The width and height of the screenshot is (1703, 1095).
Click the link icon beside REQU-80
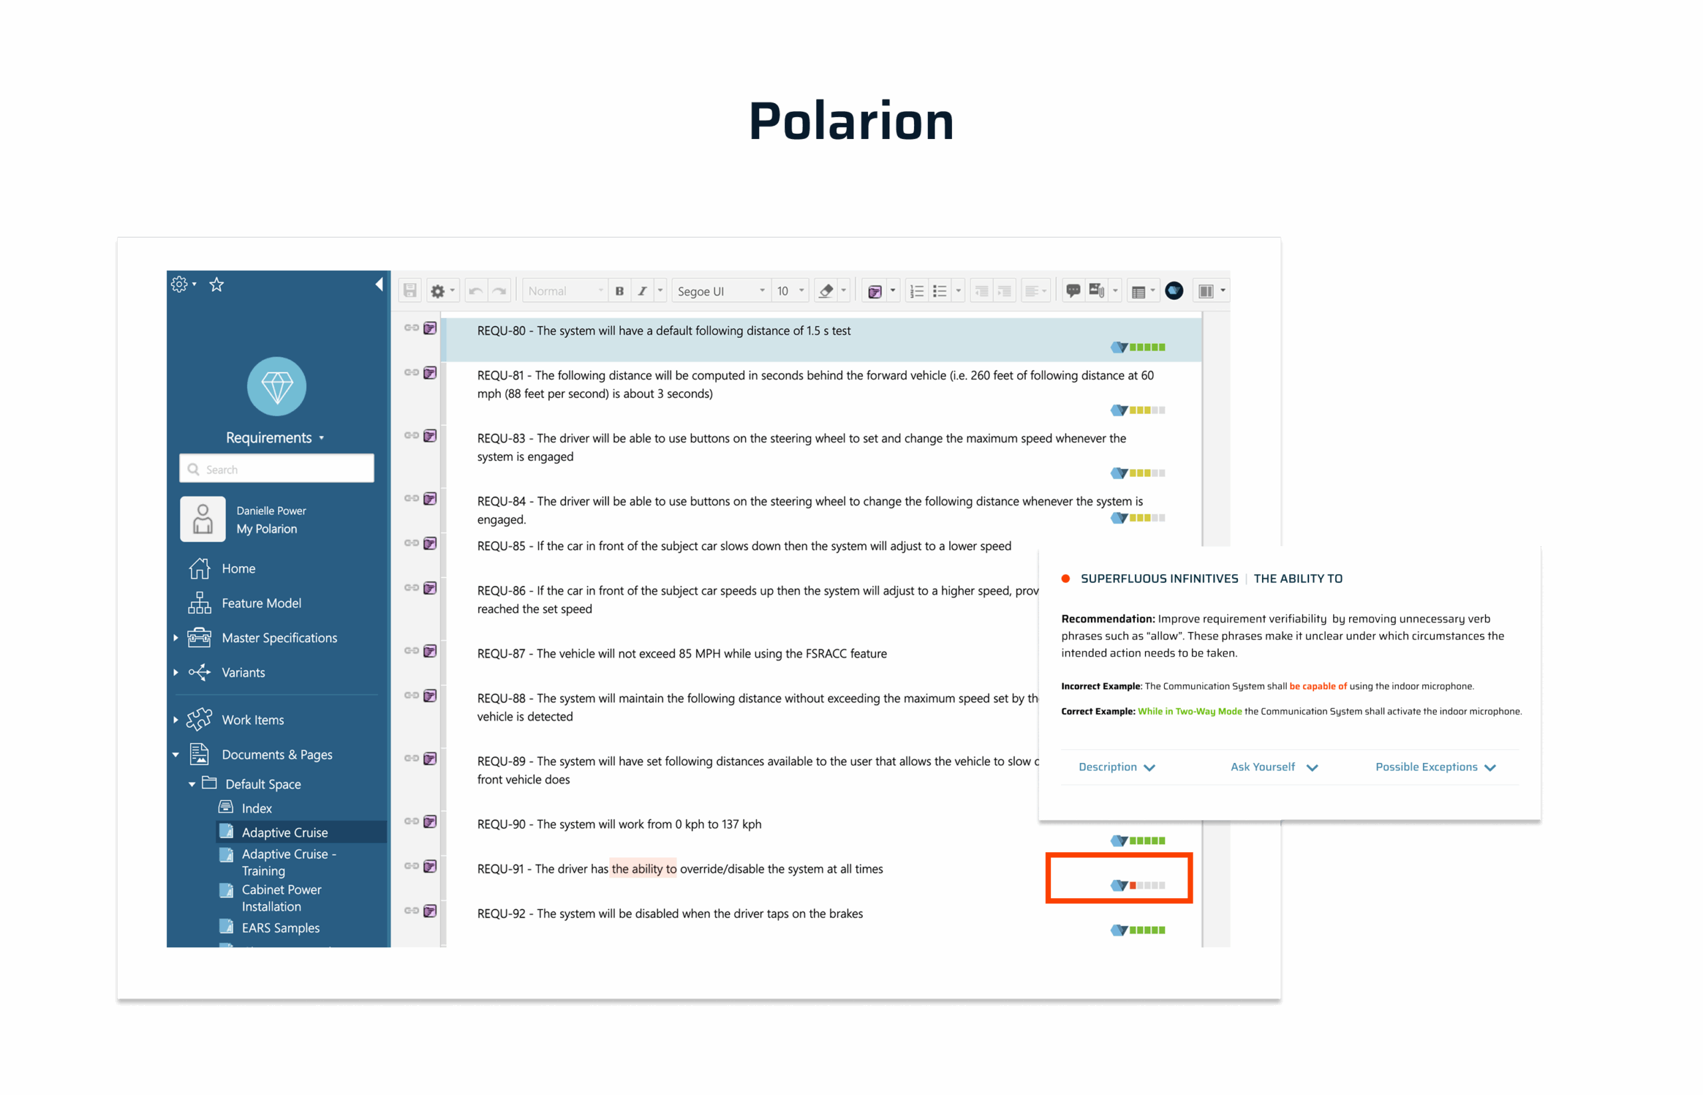(x=411, y=328)
